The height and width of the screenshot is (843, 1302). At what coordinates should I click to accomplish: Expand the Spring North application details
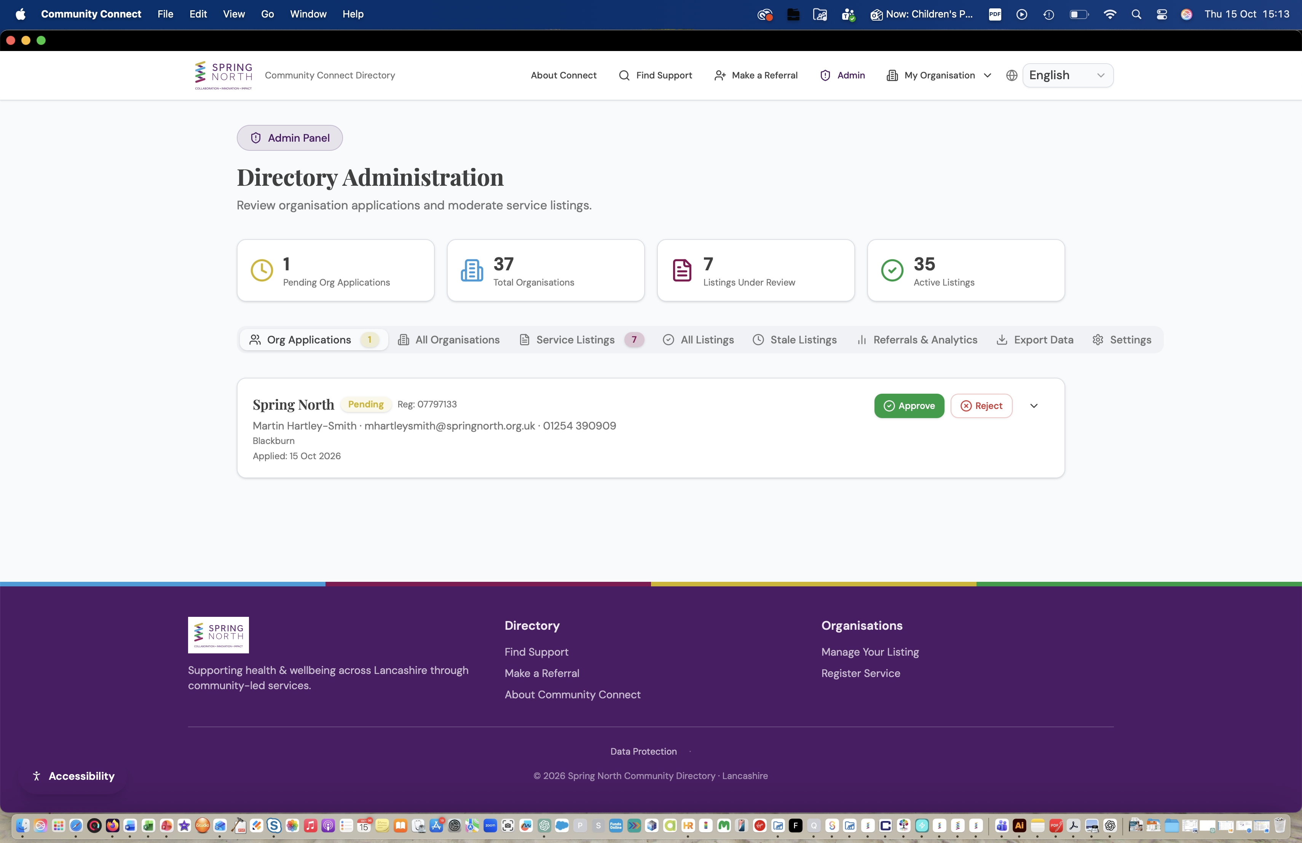(x=1033, y=406)
